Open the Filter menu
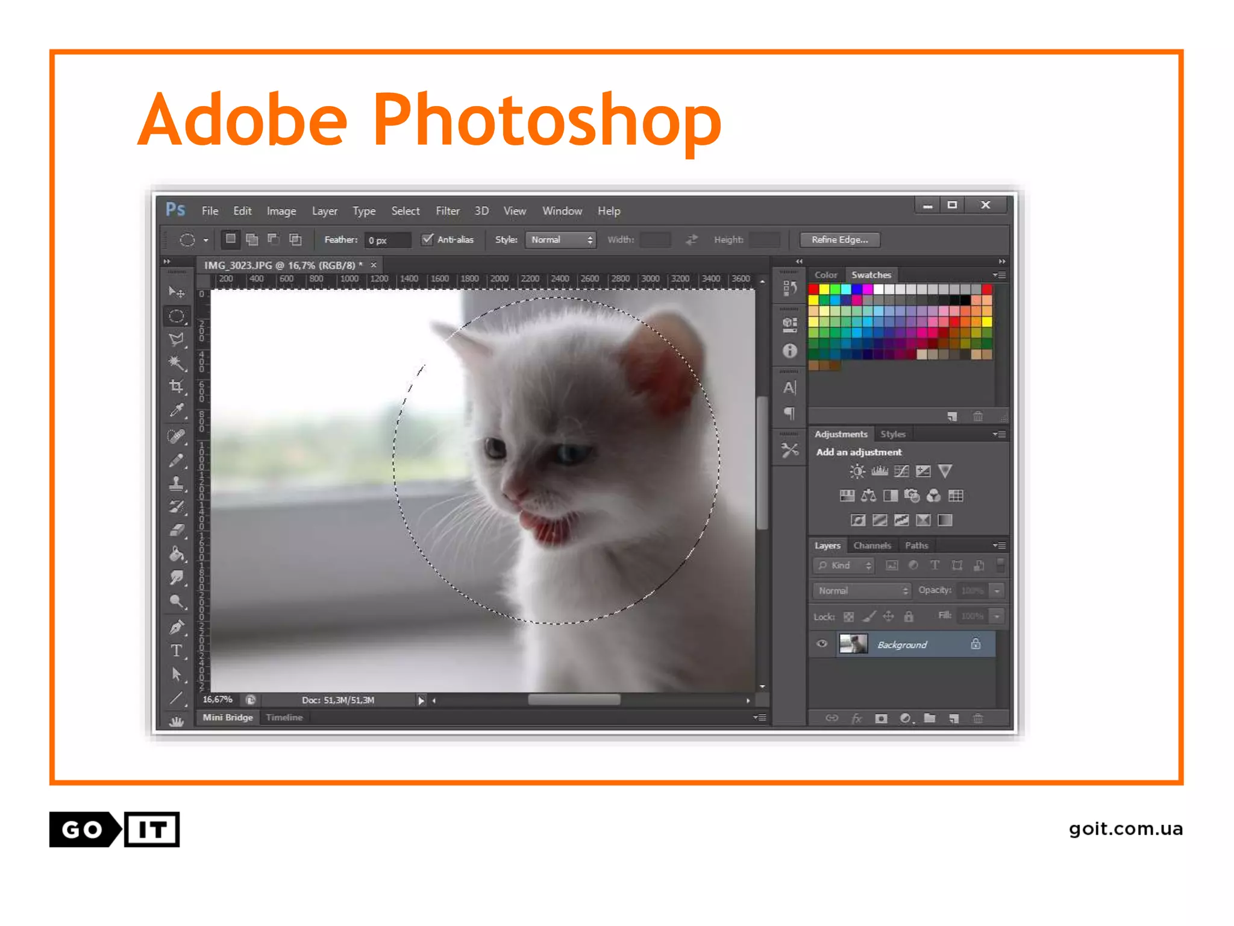Screen dimensions: 1234x926 (x=448, y=211)
